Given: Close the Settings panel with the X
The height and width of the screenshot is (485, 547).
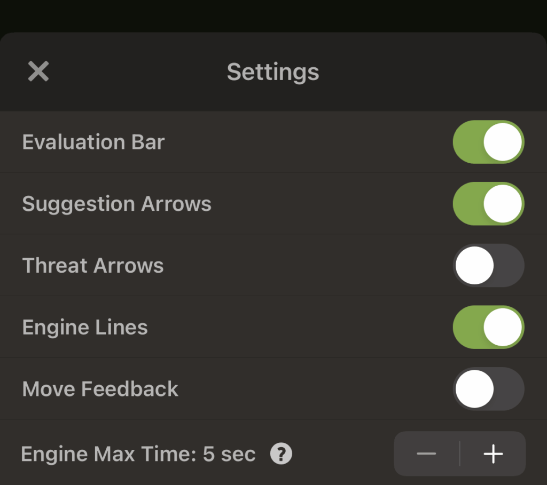Looking at the screenshot, I should click(38, 71).
